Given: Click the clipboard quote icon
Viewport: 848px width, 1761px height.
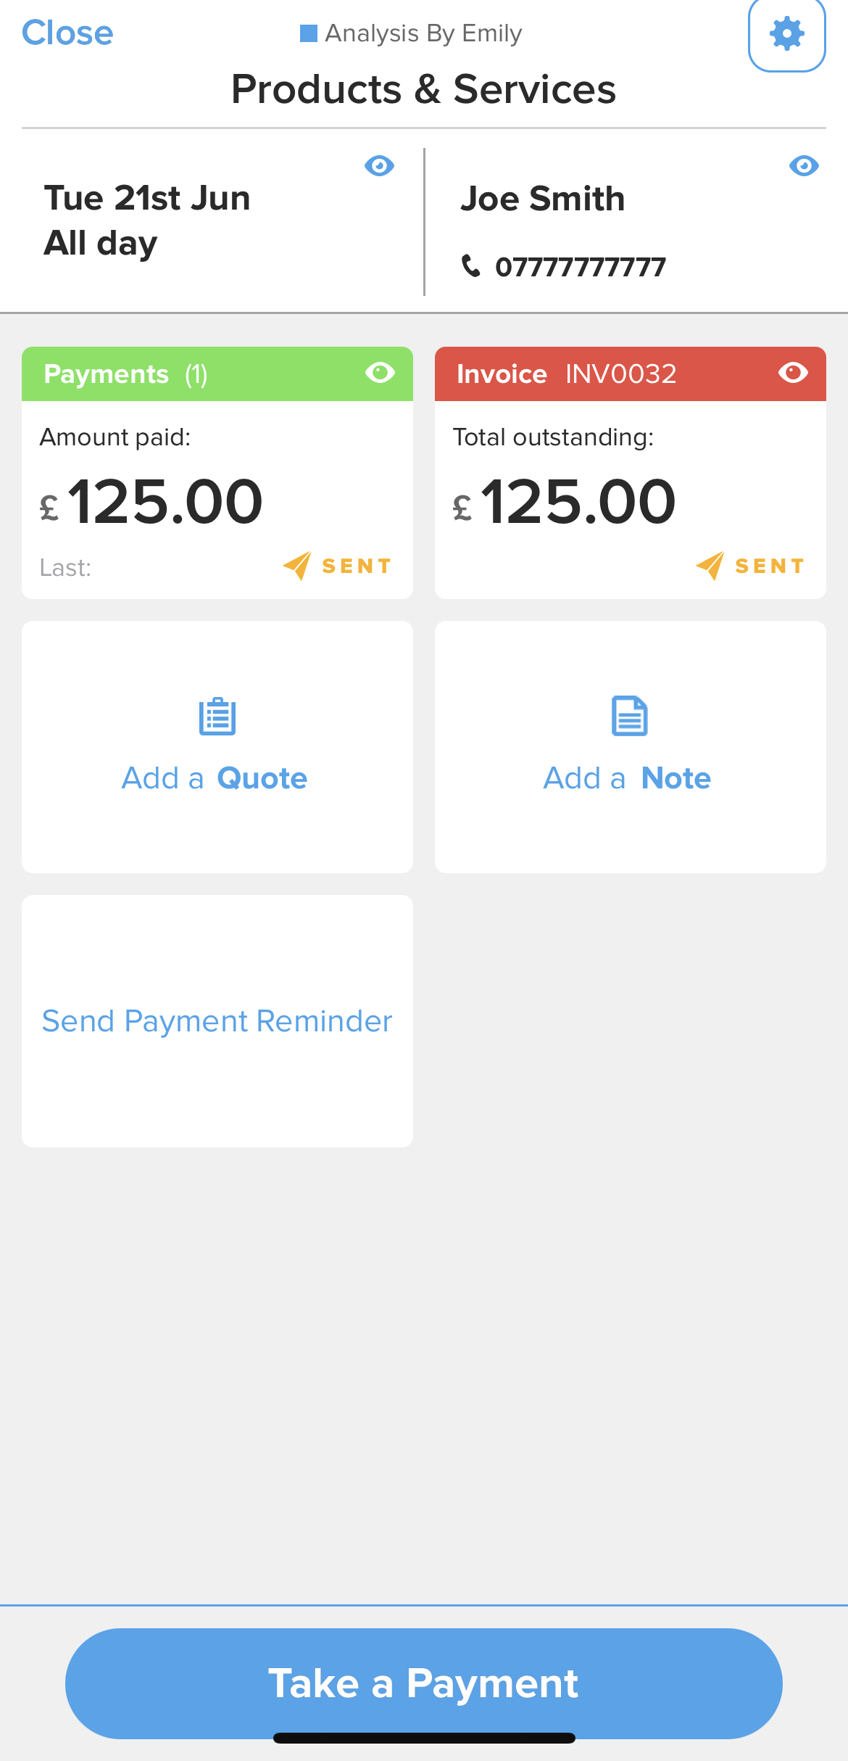Looking at the screenshot, I should click(217, 717).
